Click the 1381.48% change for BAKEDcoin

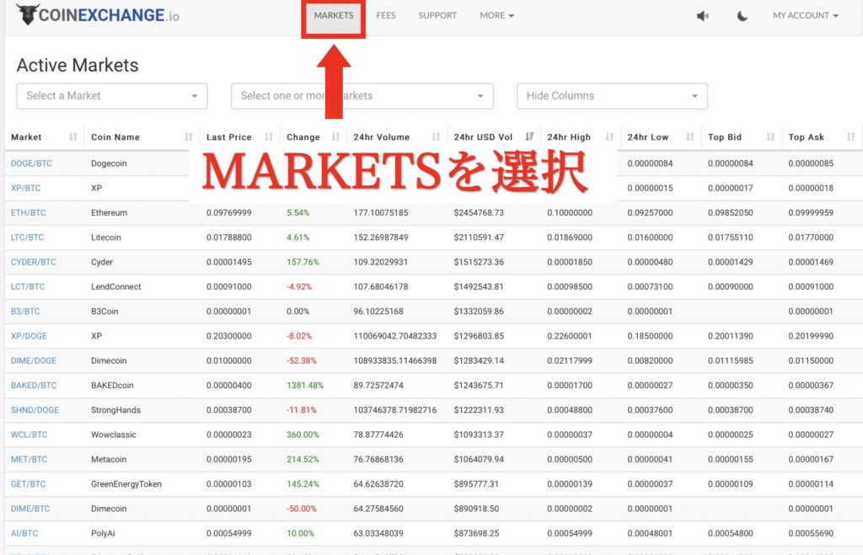click(305, 386)
